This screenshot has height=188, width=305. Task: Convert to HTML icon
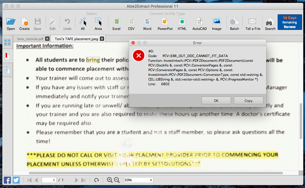tap(182, 21)
